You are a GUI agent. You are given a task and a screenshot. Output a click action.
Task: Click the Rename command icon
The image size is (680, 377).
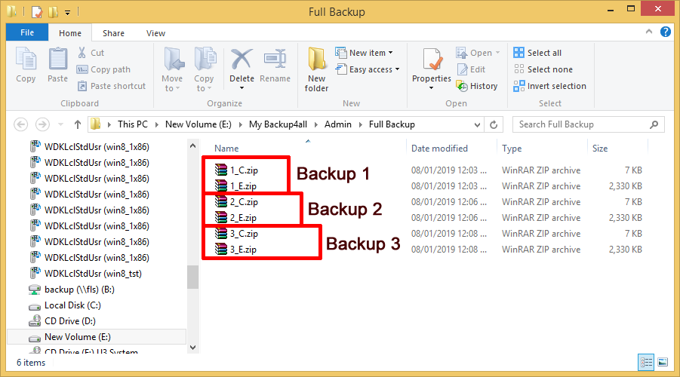coord(275,59)
